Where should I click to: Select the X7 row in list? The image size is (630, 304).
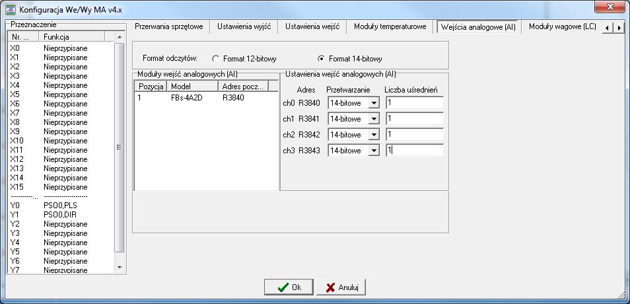tap(61, 113)
